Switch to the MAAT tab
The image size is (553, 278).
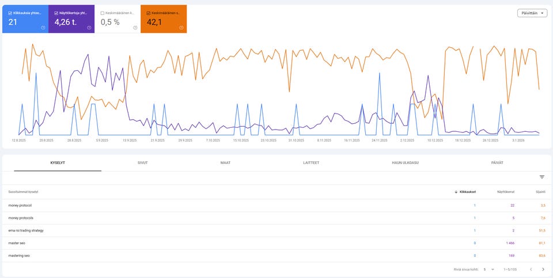225,163
